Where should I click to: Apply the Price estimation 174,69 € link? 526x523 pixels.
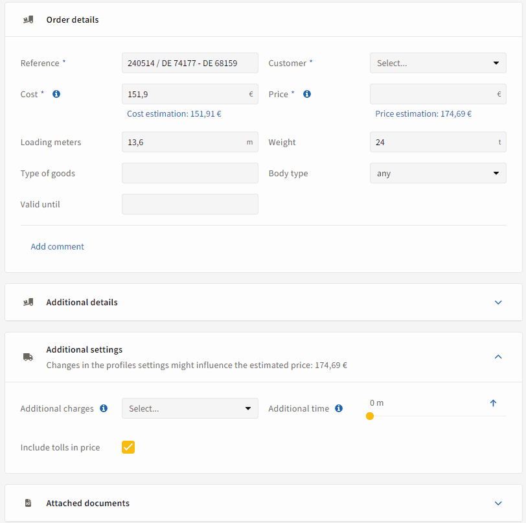[423, 113]
